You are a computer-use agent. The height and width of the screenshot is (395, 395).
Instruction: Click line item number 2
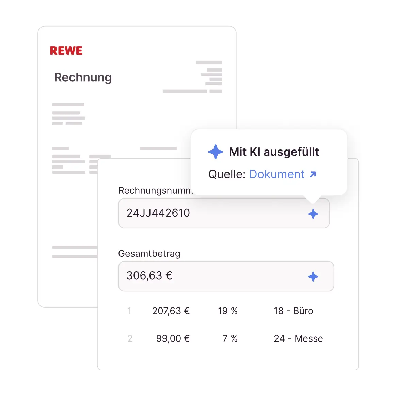click(x=130, y=338)
